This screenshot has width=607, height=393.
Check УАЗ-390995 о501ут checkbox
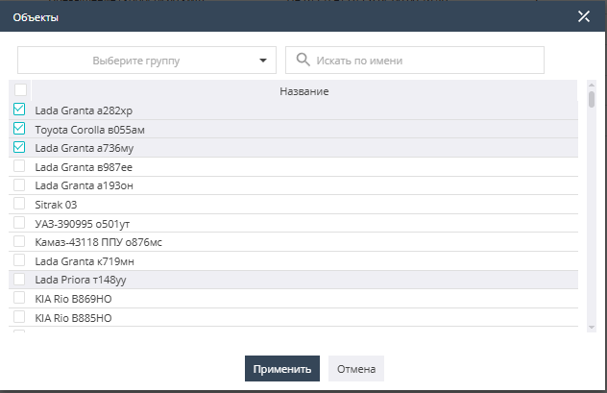(19, 223)
